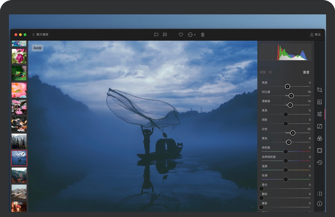Delete the photo with the trash icon
Image resolution: width=335 pixels, height=217 pixels.
click(203, 35)
